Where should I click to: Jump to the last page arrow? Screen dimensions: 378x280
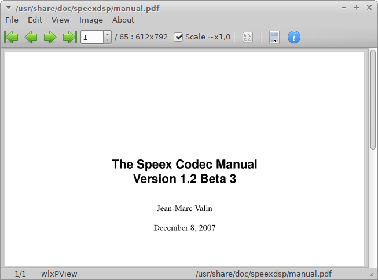(69, 38)
